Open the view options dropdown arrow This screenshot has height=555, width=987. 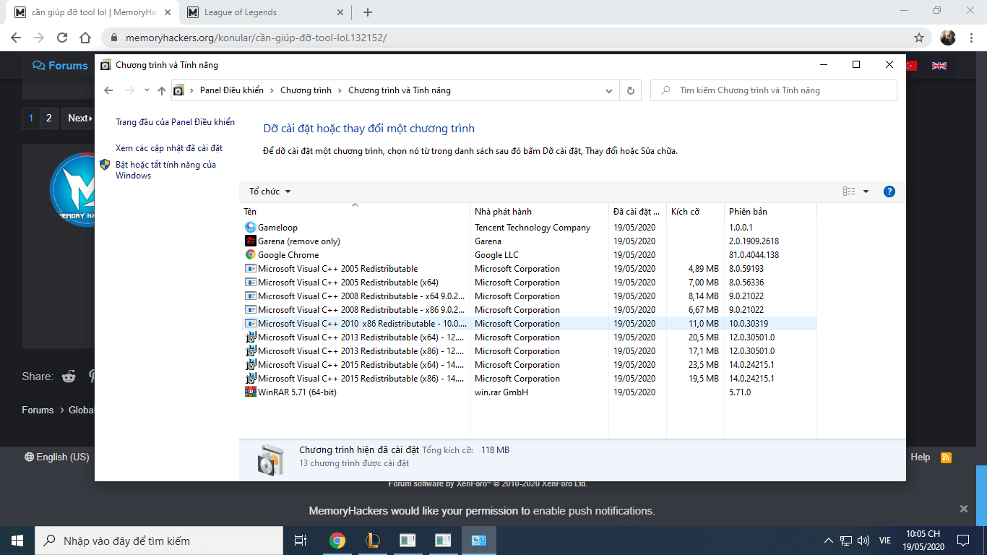[x=866, y=192]
